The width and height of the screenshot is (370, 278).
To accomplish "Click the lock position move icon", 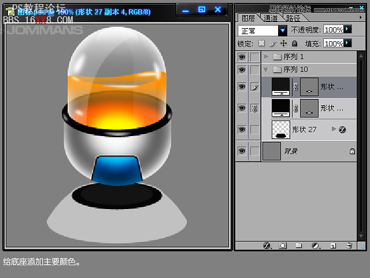I will tap(283, 43).
